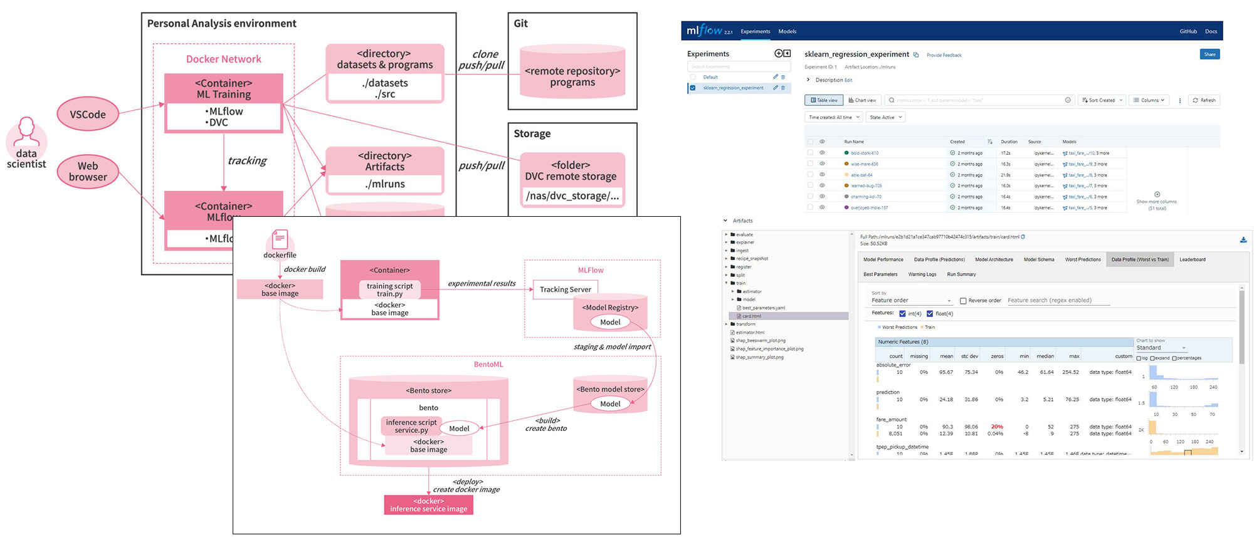
Task: Collapse the Artifacts section
Action: (x=725, y=221)
